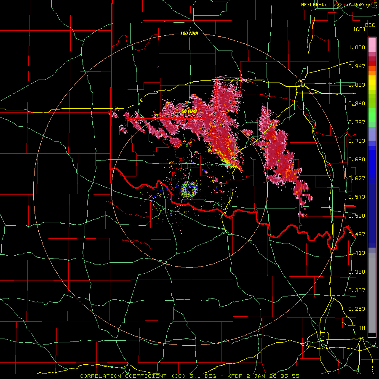This screenshot has width=379, height=379.
Task: Click the circular clutter ring at radar center
Action: (189, 190)
